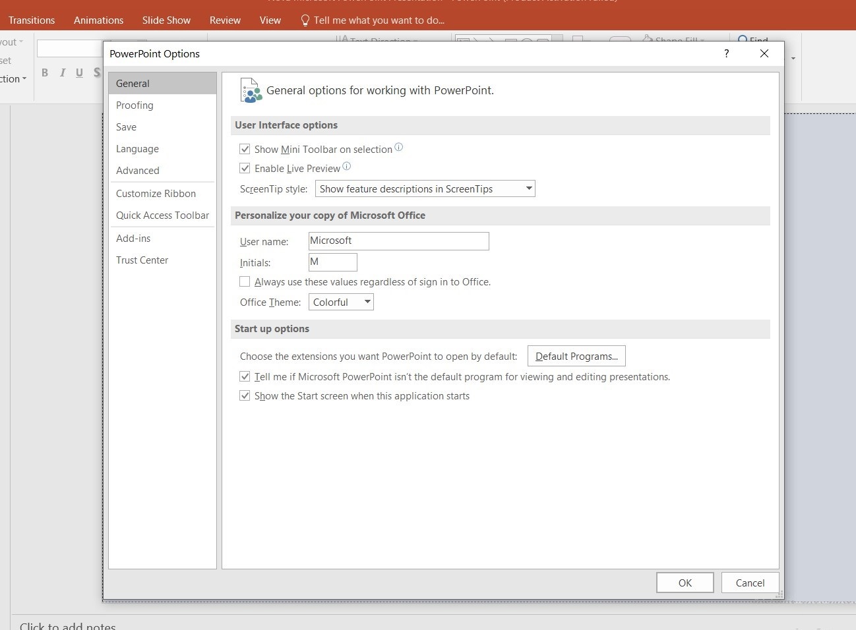This screenshot has height=630, width=856.
Task: Click the User Interface options heading
Action: 286,125
